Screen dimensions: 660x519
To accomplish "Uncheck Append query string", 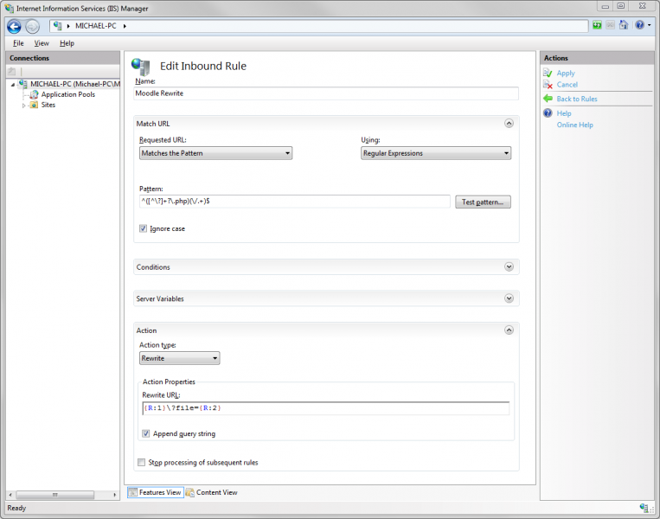I will 145,433.
